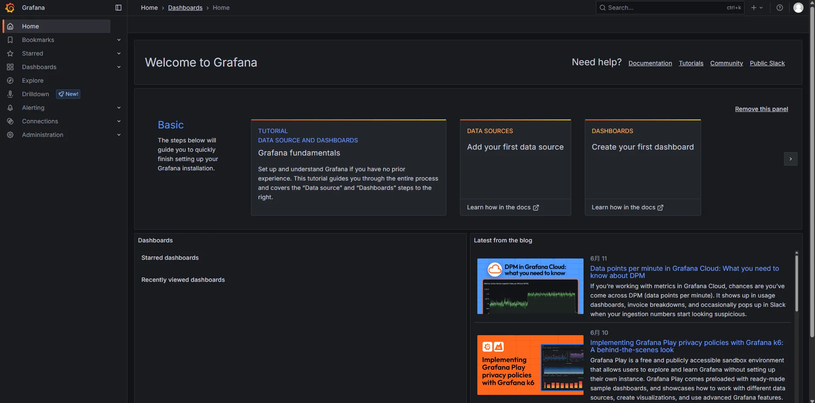Expand the Alerting section chevron
The image size is (815, 403).
(x=119, y=108)
